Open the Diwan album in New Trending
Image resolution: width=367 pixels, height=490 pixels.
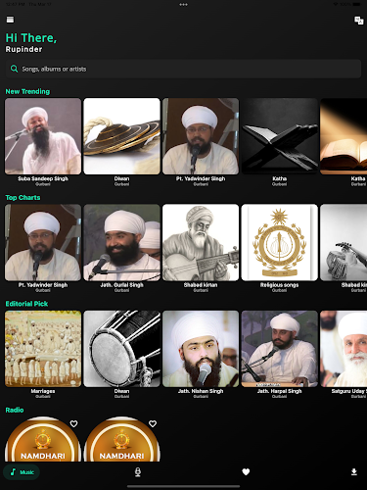point(121,136)
